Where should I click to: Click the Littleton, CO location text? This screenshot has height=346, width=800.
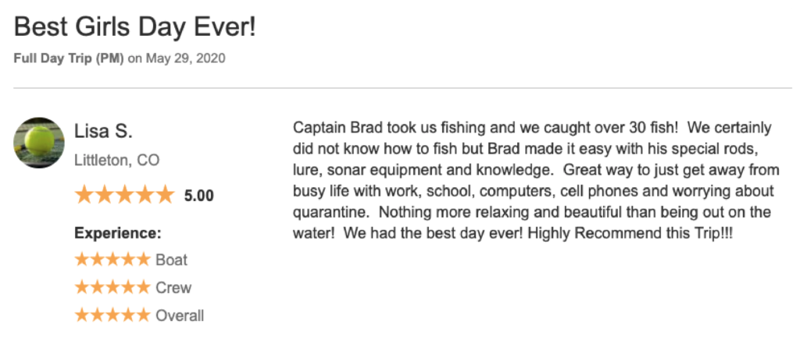tap(117, 161)
